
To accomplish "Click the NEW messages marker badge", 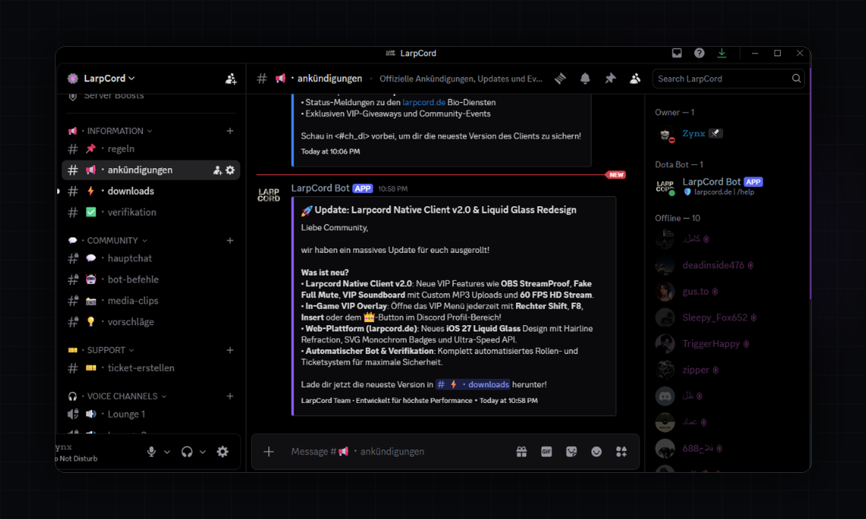I will pyautogui.click(x=616, y=174).
